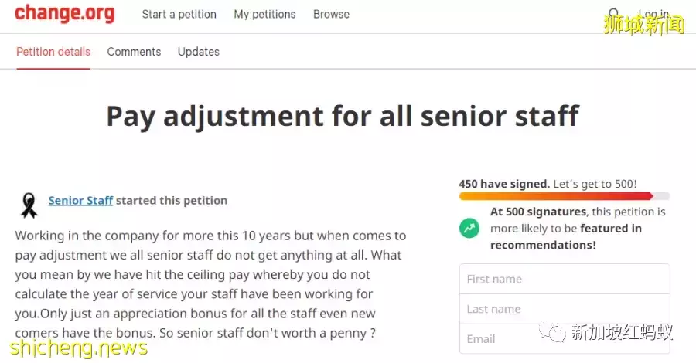Screen dimensions: 696x363
Task: Click the green trending arrow icon
Action: pyautogui.click(x=469, y=228)
